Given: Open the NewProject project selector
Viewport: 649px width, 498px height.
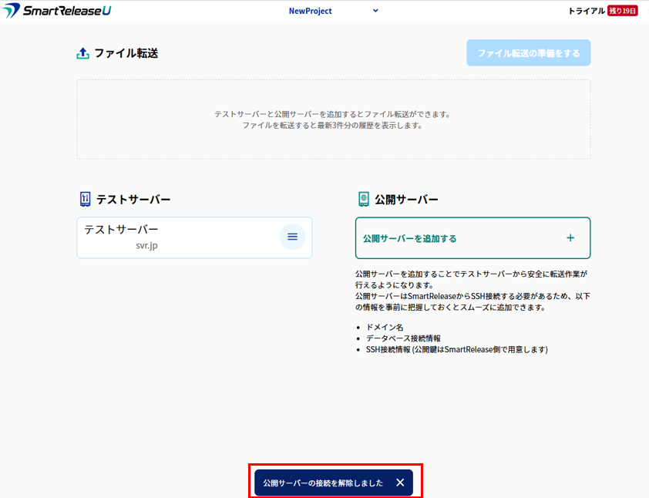Looking at the screenshot, I should pos(310,11).
